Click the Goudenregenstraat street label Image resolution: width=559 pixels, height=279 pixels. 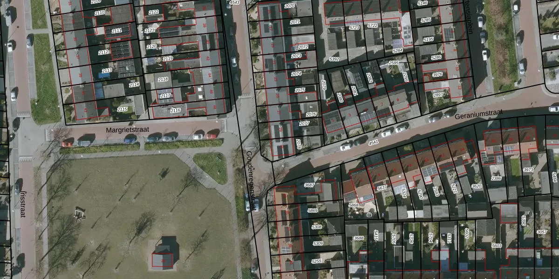[252, 180]
